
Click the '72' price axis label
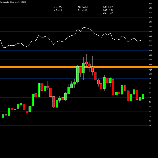[x=150, y=102]
